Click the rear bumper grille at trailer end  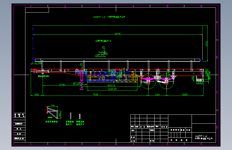click(x=199, y=80)
